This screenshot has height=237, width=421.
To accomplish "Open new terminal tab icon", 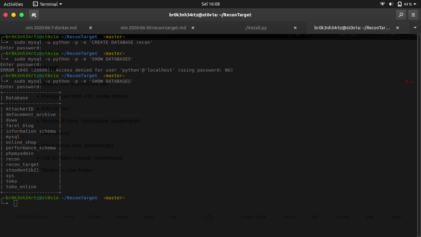I will [34, 15].
